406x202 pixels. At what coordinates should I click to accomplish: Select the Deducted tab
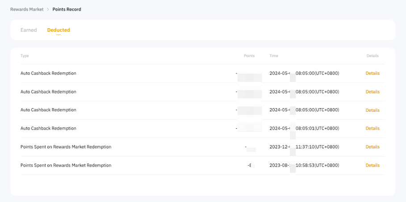(59, 30)
